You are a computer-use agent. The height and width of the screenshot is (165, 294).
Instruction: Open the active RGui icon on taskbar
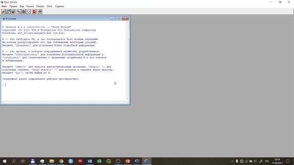147,161
